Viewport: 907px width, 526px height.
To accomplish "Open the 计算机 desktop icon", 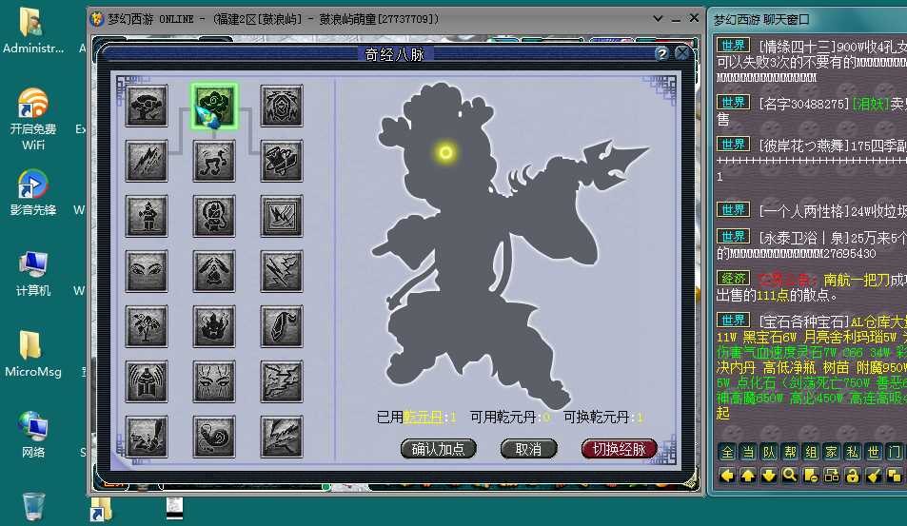I will 33,273.
